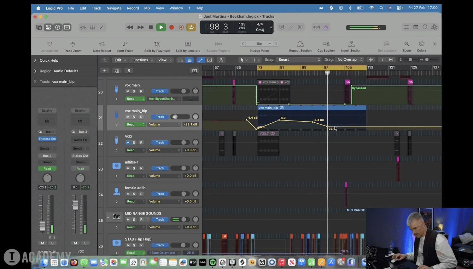Toggle the metronome button
Screen dimensions: 473x269
tap(326, 27)
